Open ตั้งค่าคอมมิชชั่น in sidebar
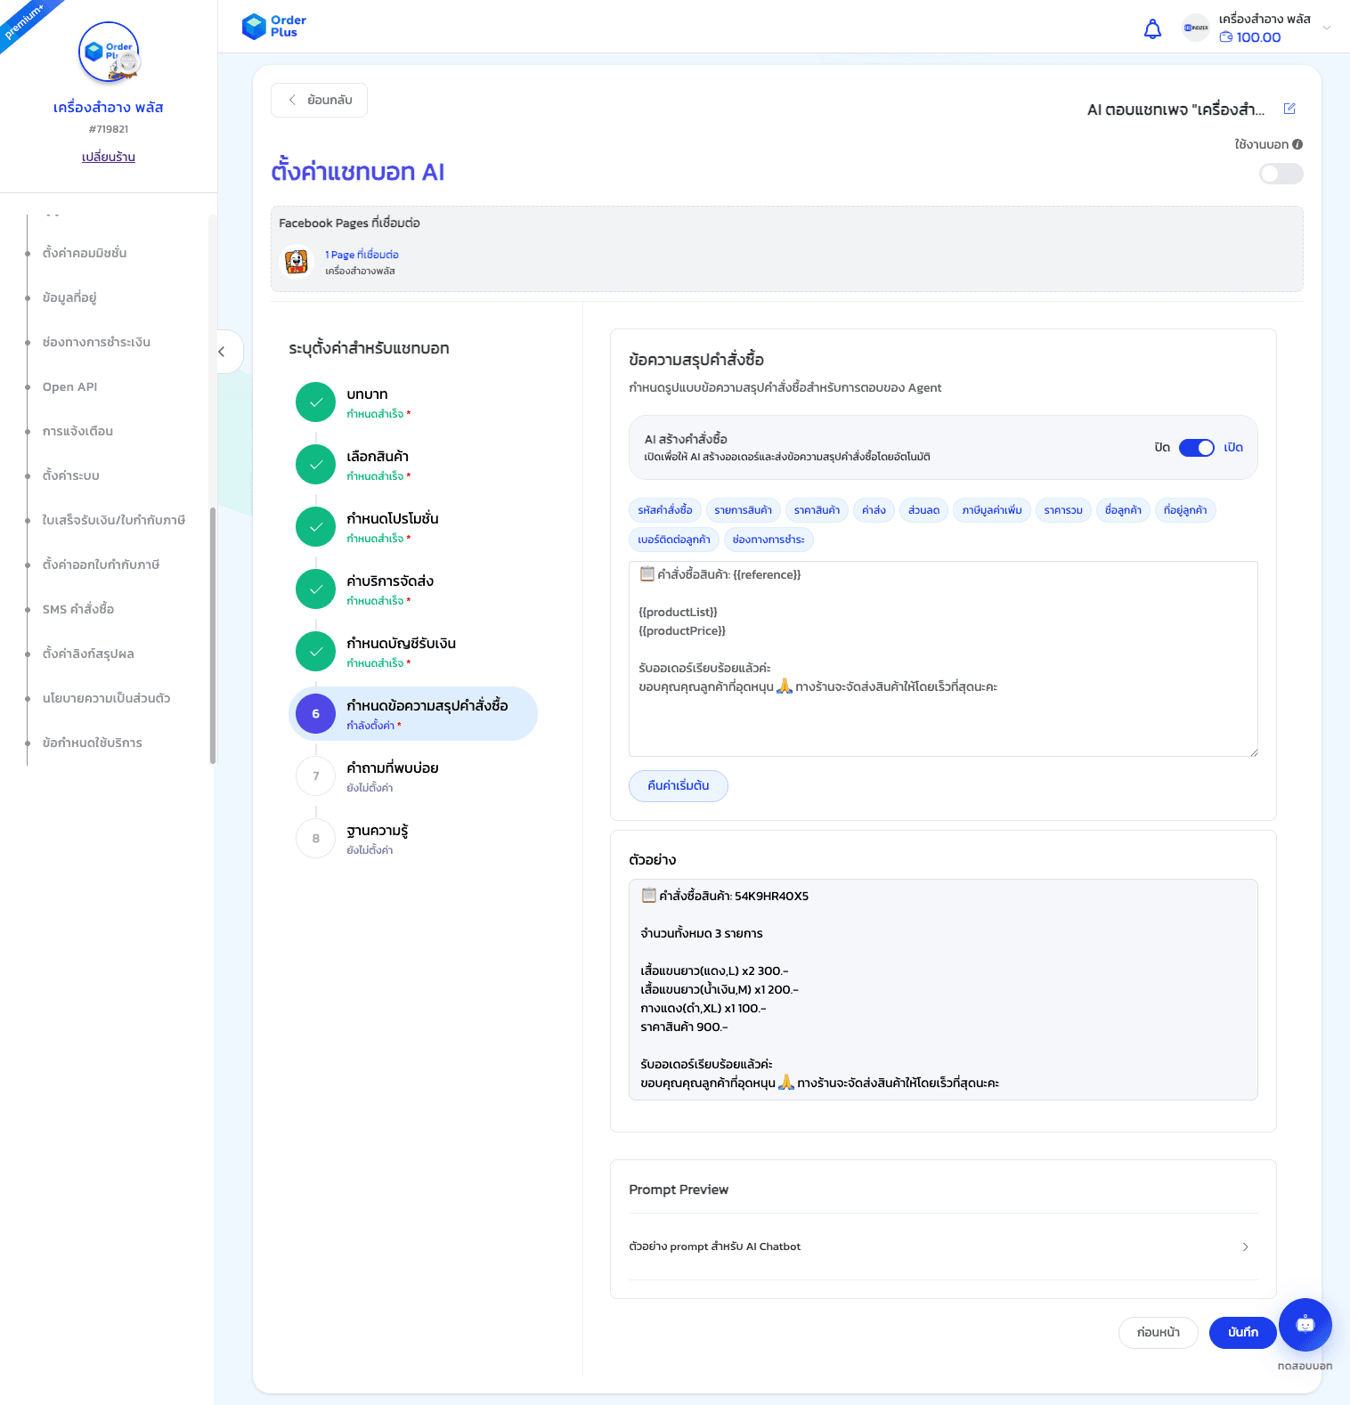 (85, 253)
